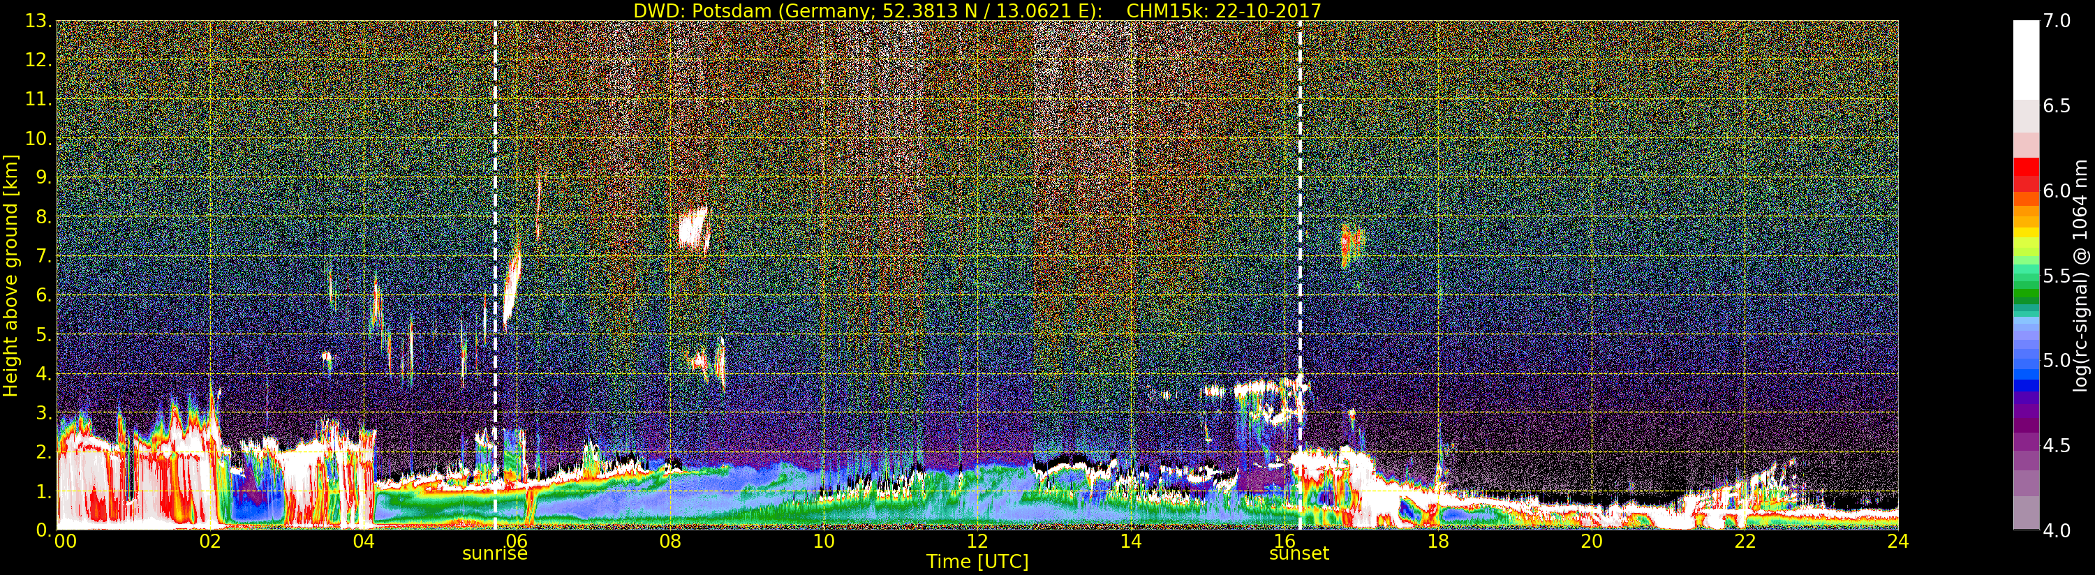2095x575 pixels.
Task: Click the 24 tick label on time axis
Action: pyautogui.click(x=1898, y=542)
